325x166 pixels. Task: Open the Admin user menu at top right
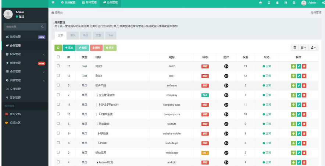[308, 3]
